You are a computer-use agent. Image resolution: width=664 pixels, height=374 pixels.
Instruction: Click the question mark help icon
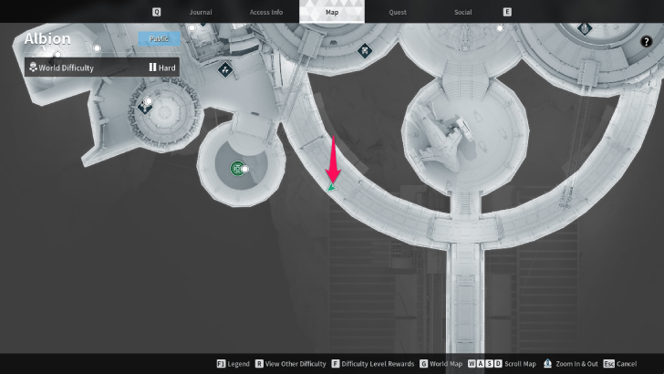[x=646, y=67]
